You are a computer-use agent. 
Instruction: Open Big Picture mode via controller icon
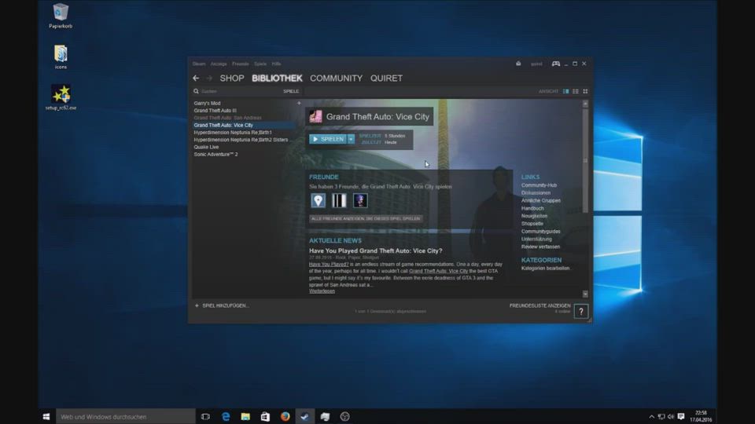pyautogui.click(x=555, y=64)
